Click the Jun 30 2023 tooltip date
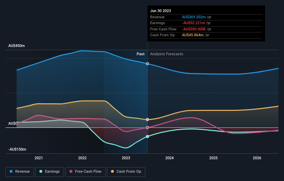The height and width of the screenshot is (181, 284). coord(161,11)
